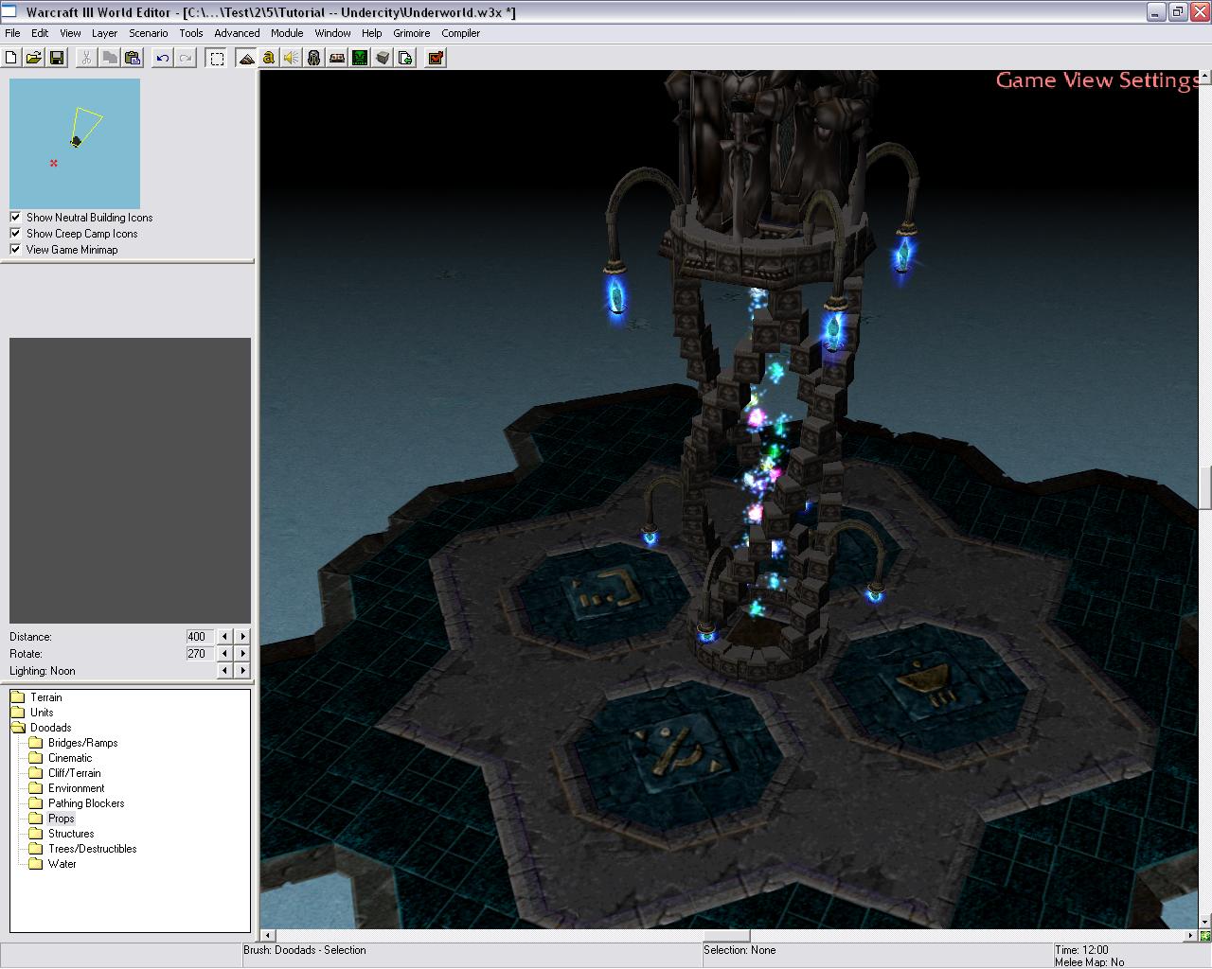Click the viewport horizontal scrollbar right arrow
The image size is (1212, 969).
(x=1191, y=936)
